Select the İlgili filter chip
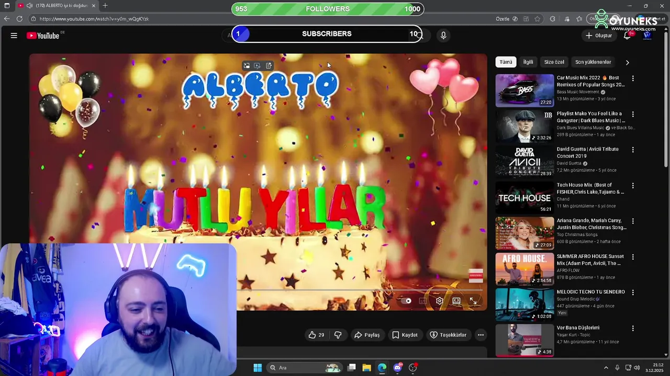Screen dimensions: 670x376 click(528, 62)
